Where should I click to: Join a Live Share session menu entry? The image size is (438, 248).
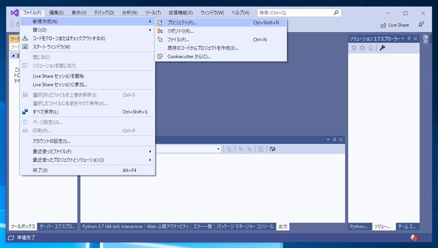point(87,84)
